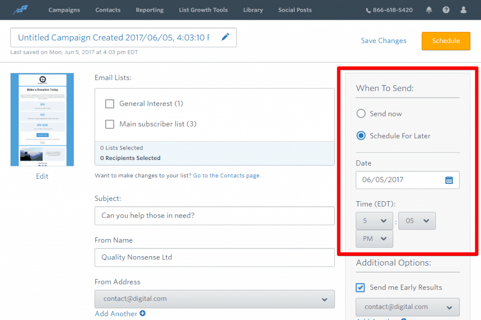481x320 pixels.
Task: Click the Save Changes link
Action: tap(383, 41)
